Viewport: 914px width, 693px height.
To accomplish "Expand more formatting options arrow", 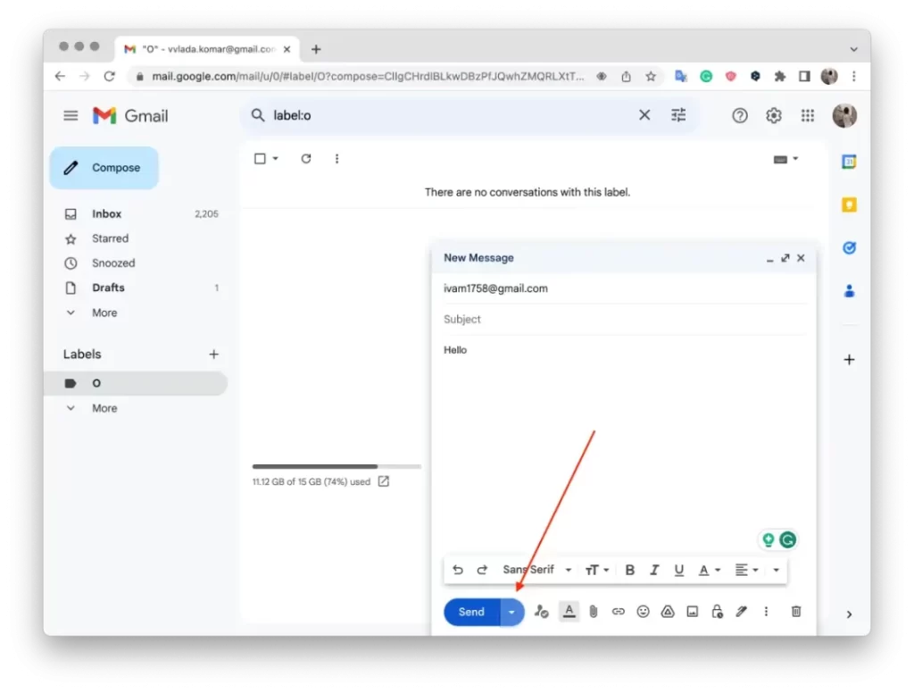I will (x=776, y=570).
